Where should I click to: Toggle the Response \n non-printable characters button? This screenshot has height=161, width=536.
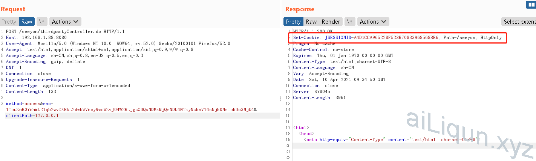coord(350,22)
